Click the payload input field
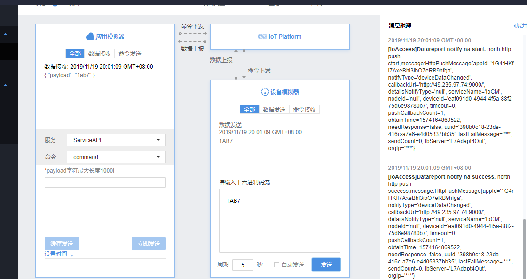 coord(105,183)
